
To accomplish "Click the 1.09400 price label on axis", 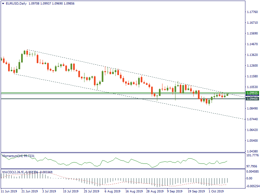I will (252, 98).
